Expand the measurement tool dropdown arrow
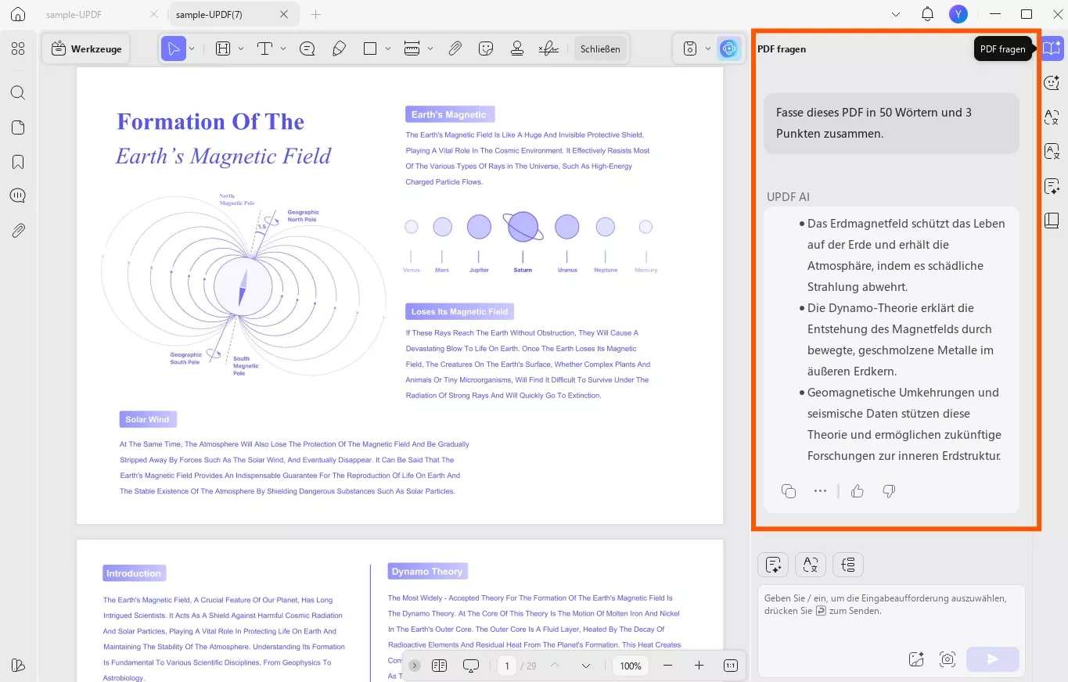This screenshot has width=1068, height=682. [x=430, y=48]
